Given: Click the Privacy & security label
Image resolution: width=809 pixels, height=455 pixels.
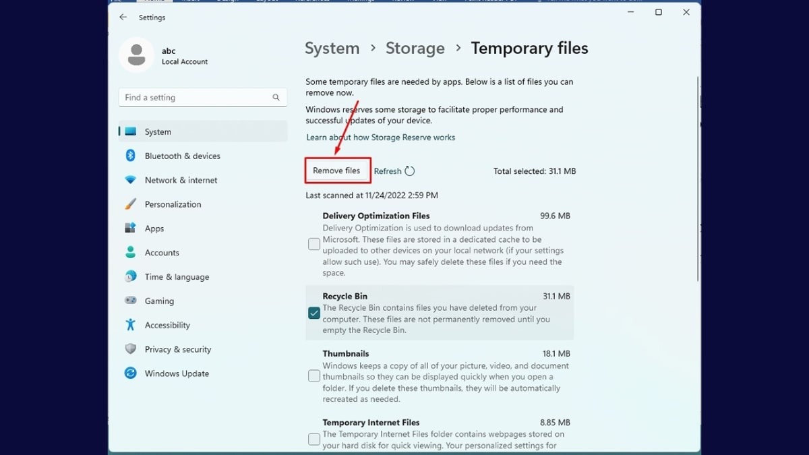Looking at the screenshot, I should coord(178,349).
